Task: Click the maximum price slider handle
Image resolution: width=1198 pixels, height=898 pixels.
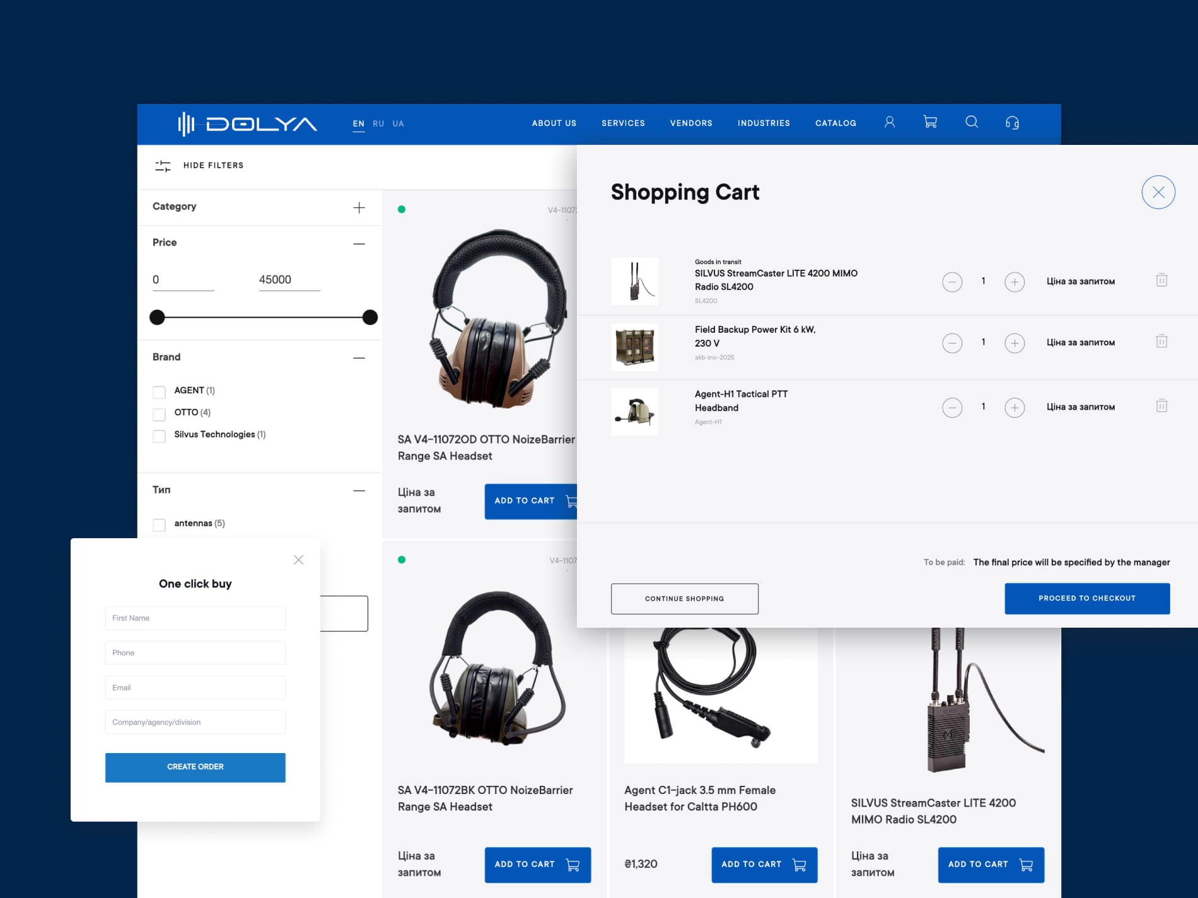Action: [370, 317]
